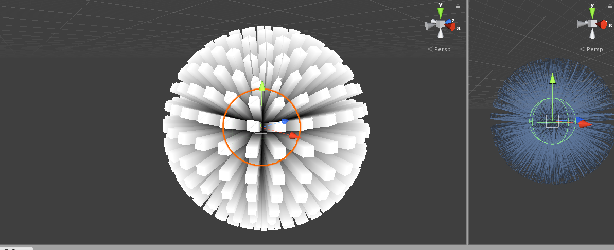Screen dimensions: 614x250
Task: Click center square handle of shaded view's move gizmo
Action: coord(261,127)
